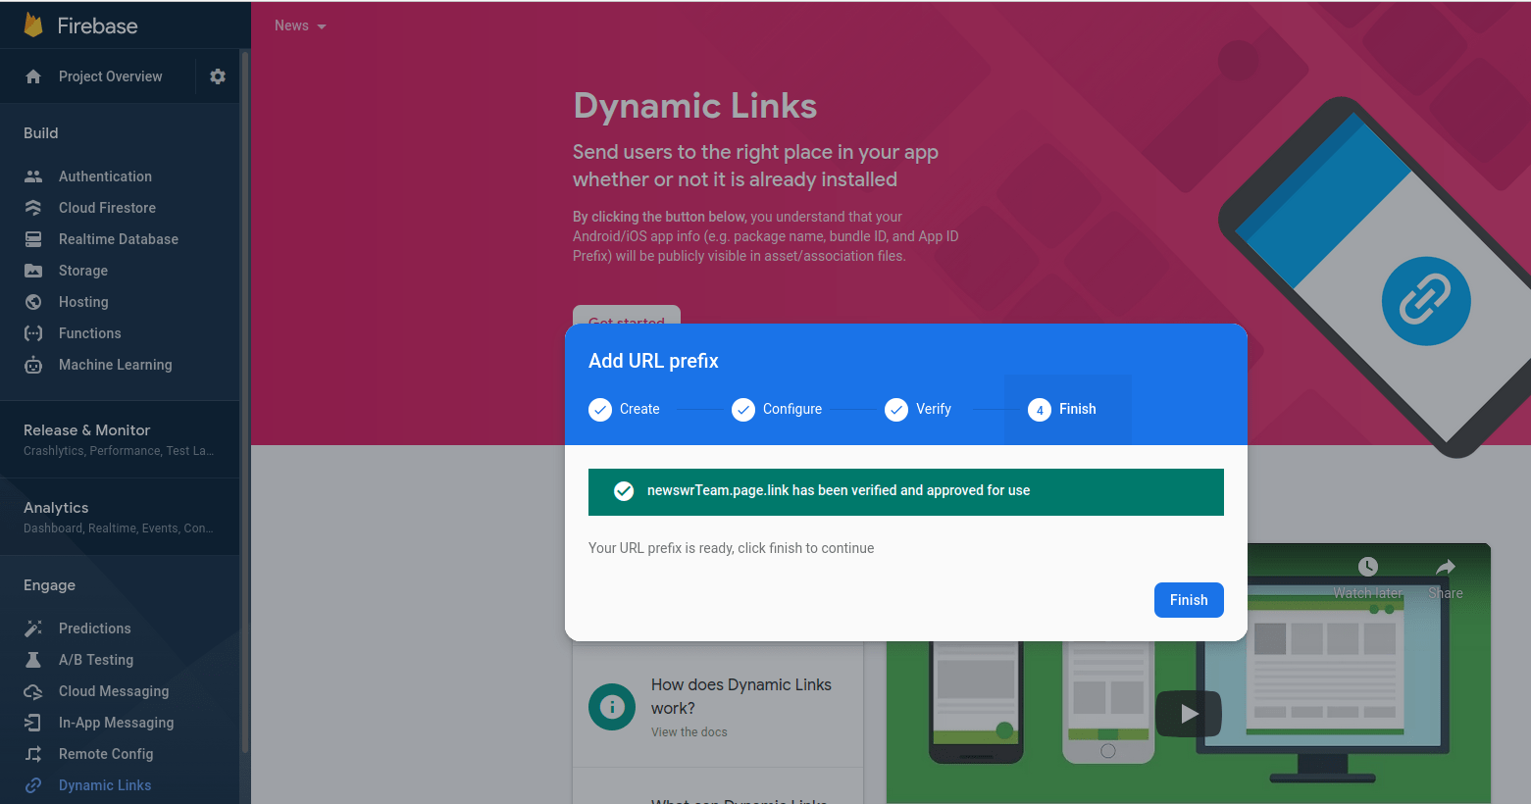Play the Dynamic Links video
This screenshot has height=804, width=1531.
pos(1189,714)
